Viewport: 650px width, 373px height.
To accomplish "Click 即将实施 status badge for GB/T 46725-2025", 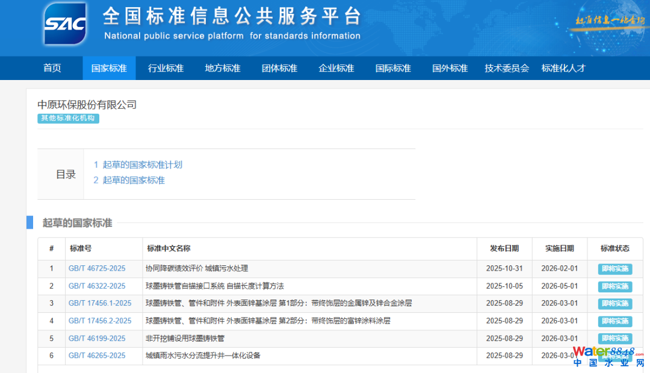I will [x=614, y=269].
